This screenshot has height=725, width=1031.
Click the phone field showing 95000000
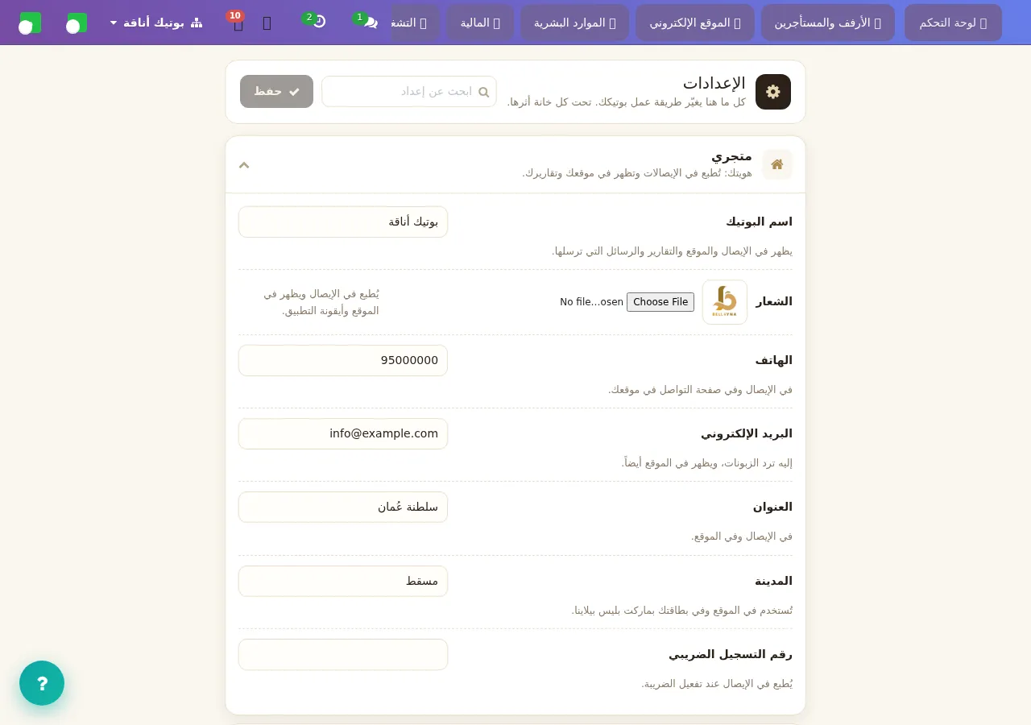343,360
